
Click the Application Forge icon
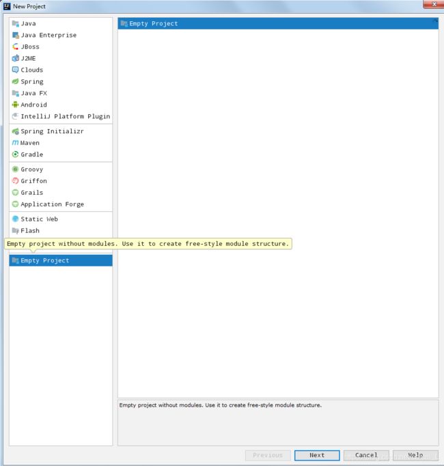coord(16,204)
